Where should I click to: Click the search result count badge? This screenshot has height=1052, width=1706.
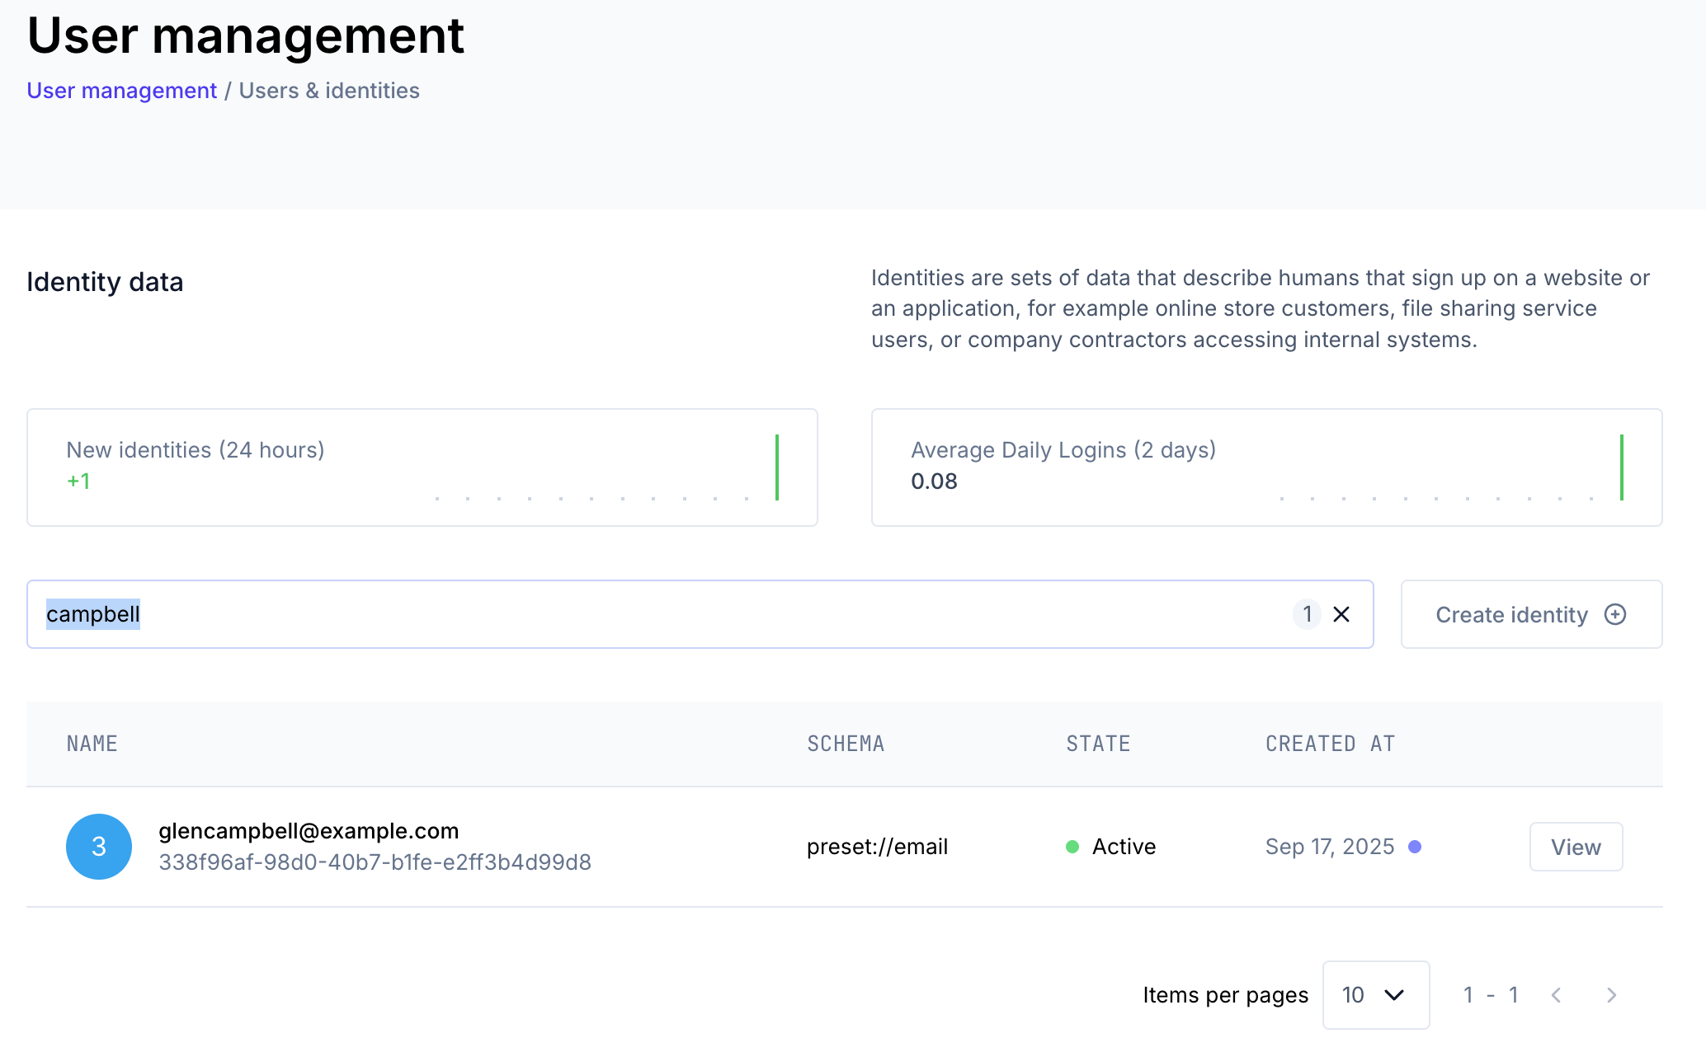point(1307,614)
